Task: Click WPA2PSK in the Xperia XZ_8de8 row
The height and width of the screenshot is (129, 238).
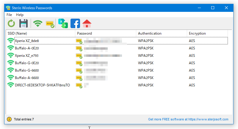Action: click(146, 41)
